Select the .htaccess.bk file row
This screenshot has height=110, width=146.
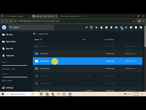(88, 83)
